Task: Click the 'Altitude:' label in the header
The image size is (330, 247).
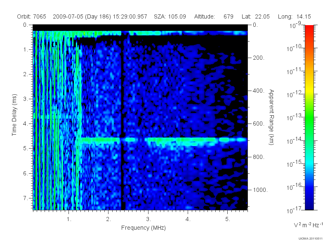Action: coord(205,16)
